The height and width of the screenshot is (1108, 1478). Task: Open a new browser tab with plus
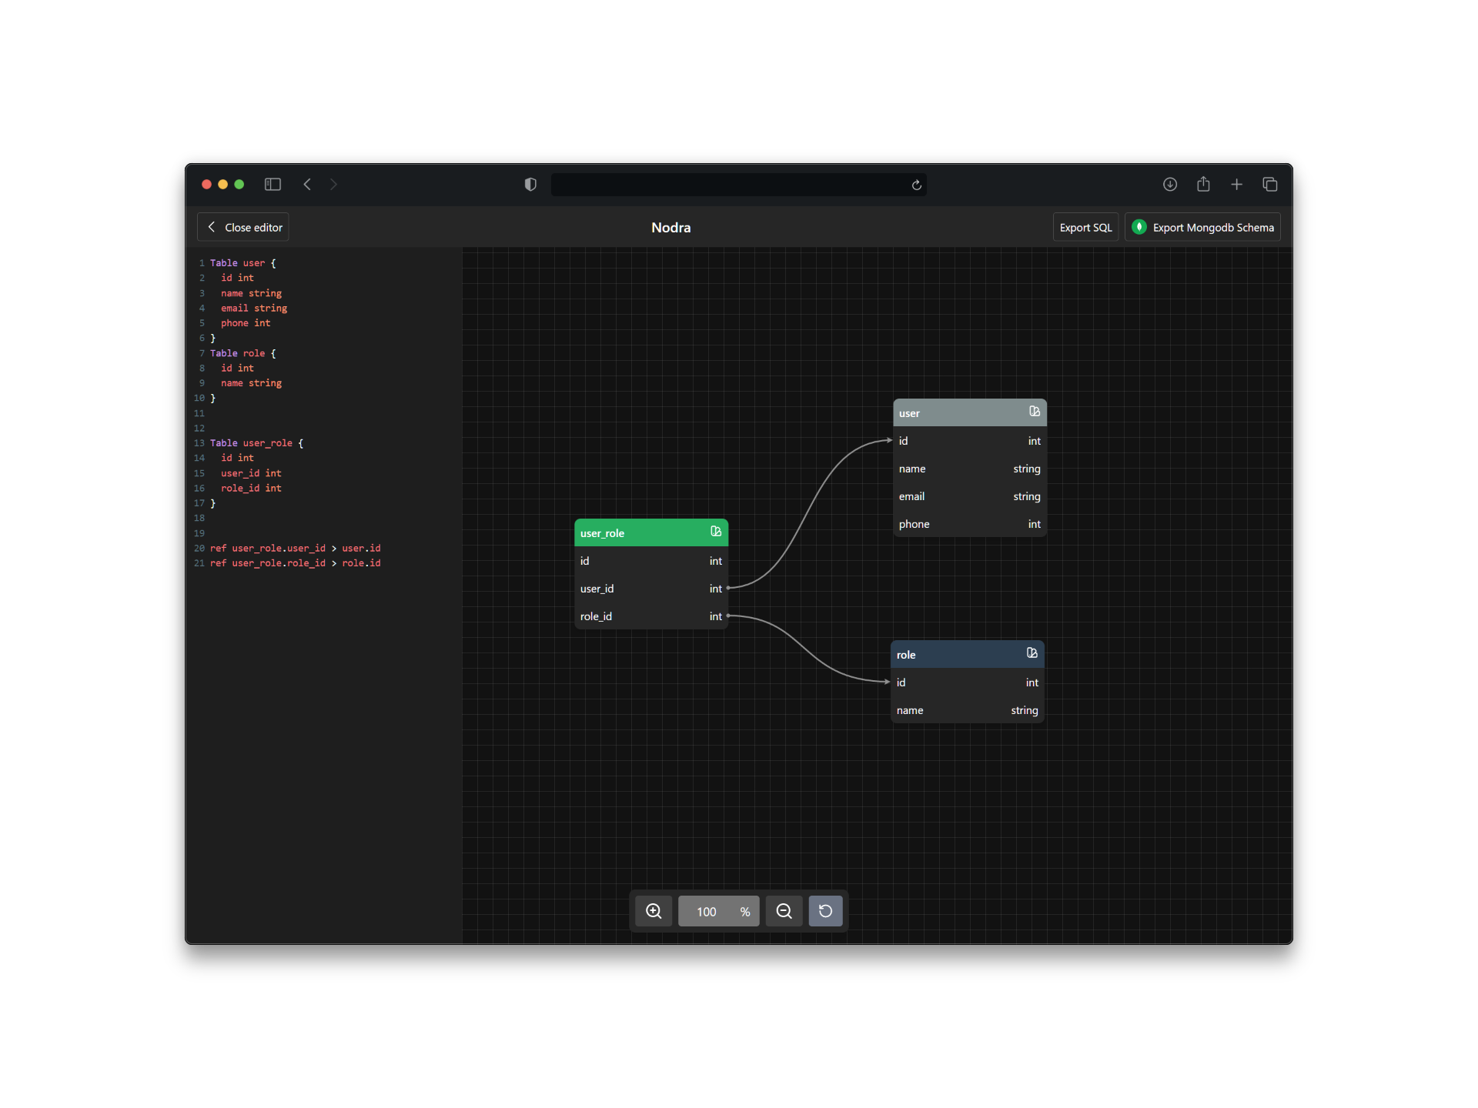pyautogui.click(x=1236, y=185)
